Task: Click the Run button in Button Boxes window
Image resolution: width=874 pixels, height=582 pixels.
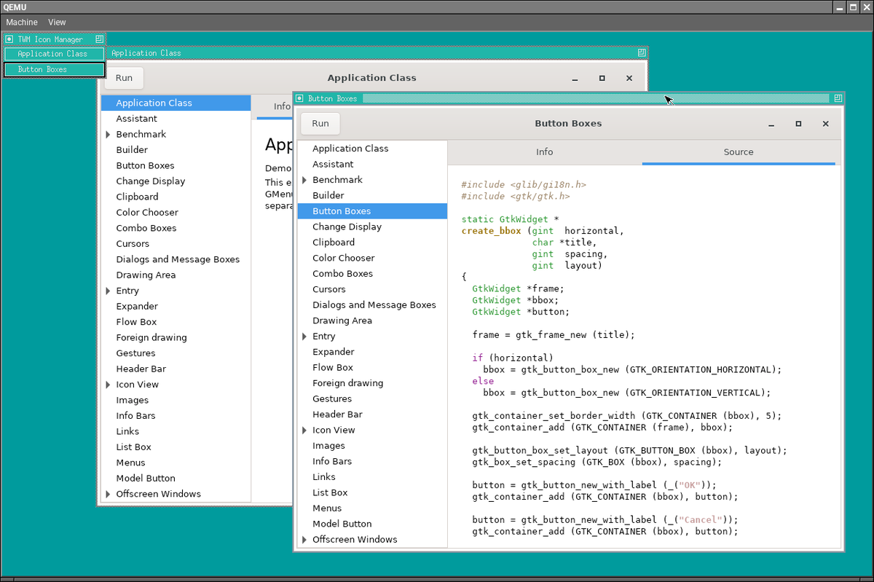Action: coord(320,123)
